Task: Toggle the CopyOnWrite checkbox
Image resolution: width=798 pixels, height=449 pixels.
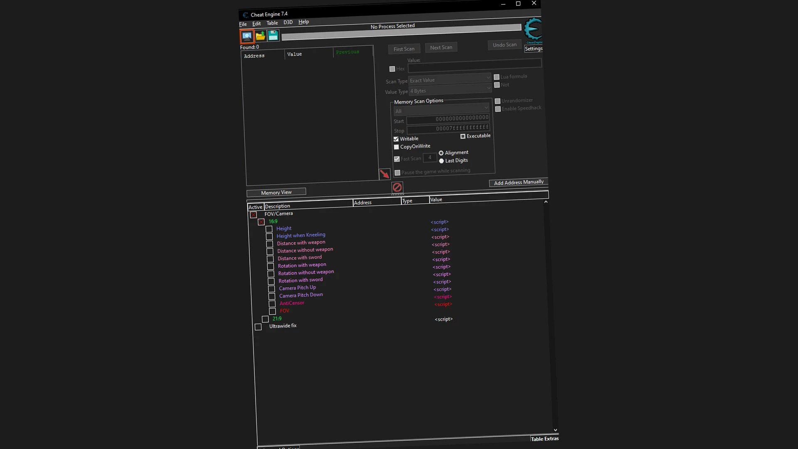Action: pyautogui.click(x=397, y=147)
